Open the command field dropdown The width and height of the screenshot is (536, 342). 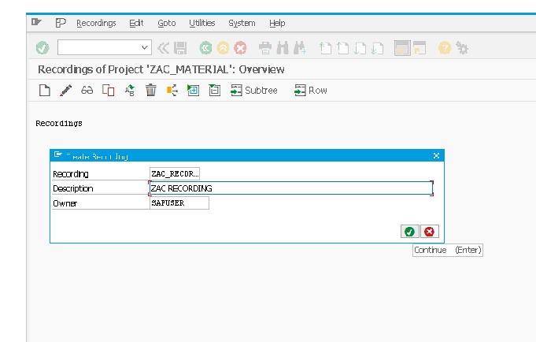tap(145, 47)
